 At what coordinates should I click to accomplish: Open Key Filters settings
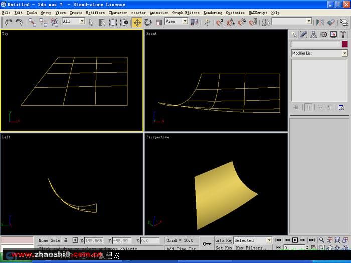point(252,248)
